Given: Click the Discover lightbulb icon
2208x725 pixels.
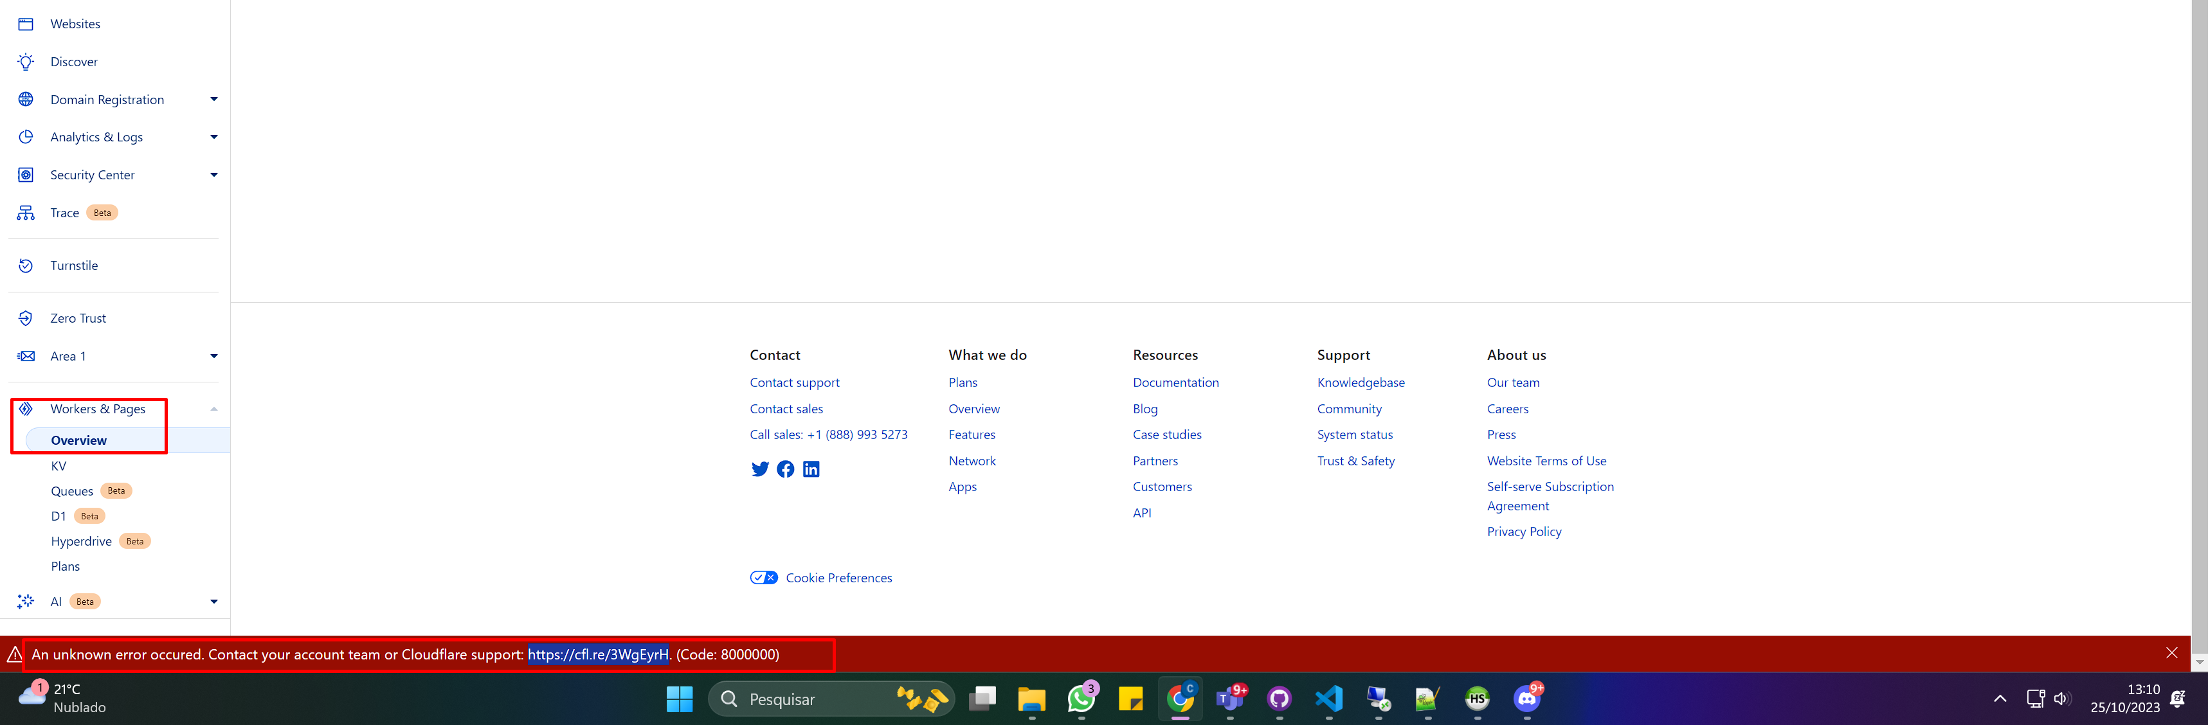Looking at the screenshot, I should pyautogui.click(x=26, y=62).
